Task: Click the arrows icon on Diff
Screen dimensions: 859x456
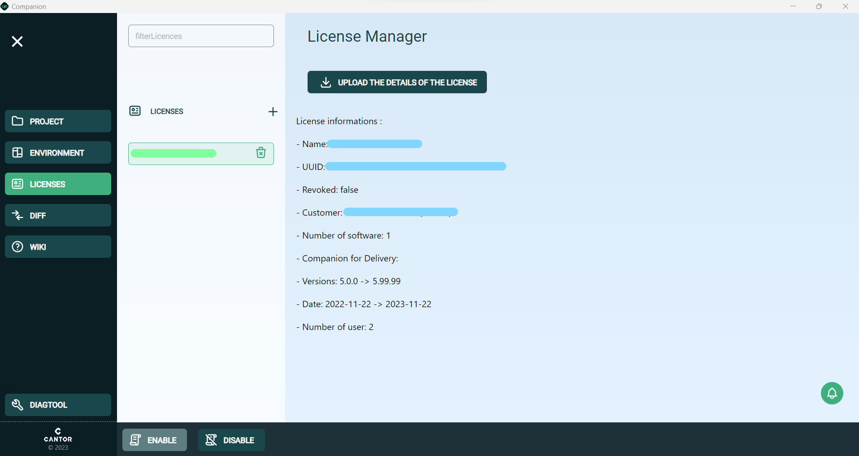Action: click(17, 215)
